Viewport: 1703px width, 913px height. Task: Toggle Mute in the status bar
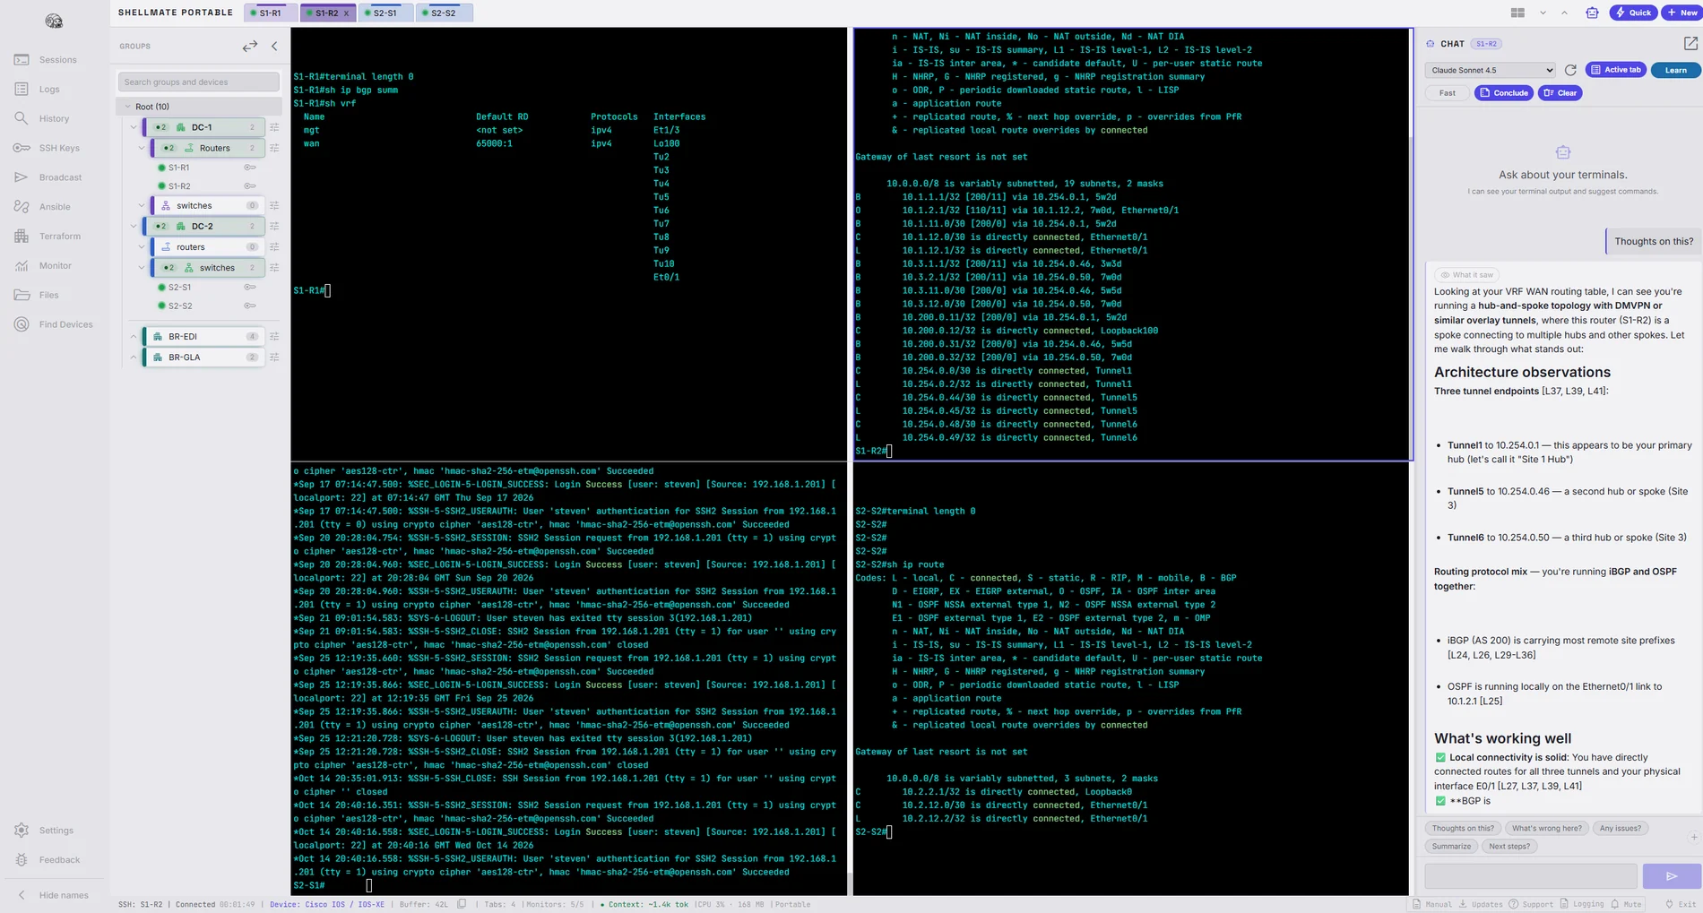(x=1626, y=904)
